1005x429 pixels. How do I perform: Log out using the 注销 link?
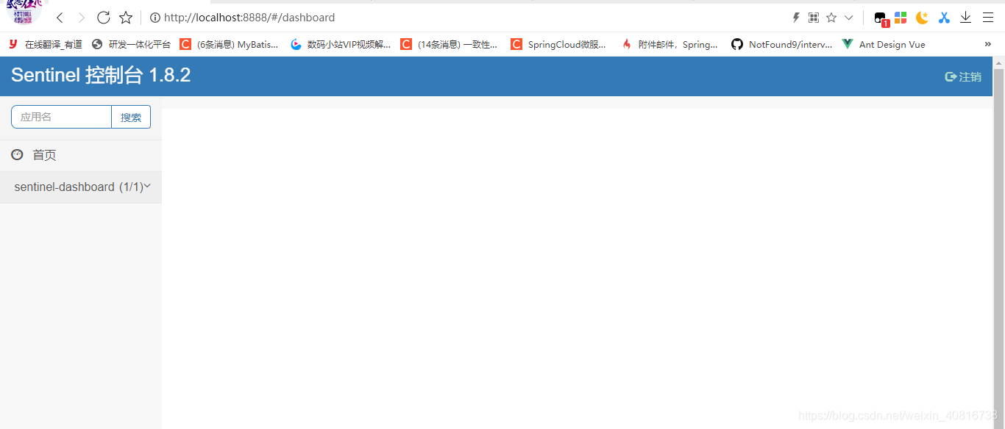click(963, 76)
